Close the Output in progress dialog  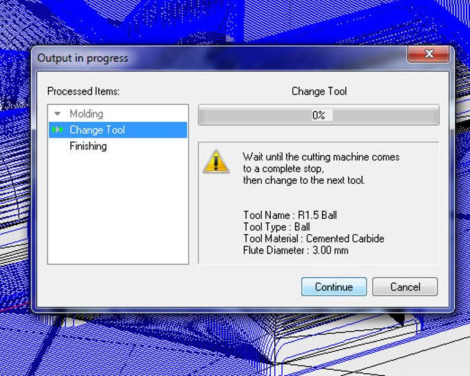click(x=429, y=54)
